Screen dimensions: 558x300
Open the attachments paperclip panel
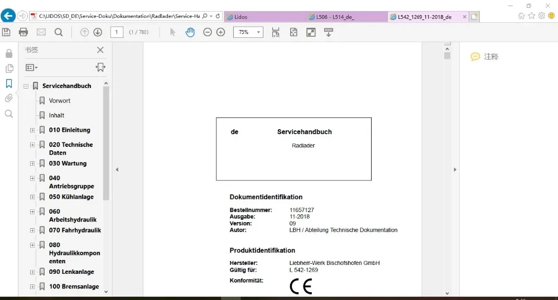(9, 99)
